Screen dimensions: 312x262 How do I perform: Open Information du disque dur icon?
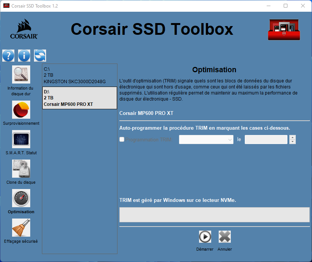[x=21, y=74]
